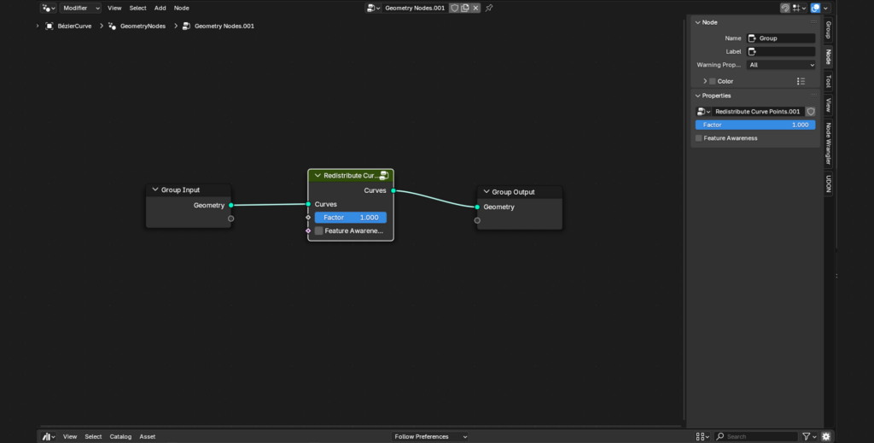Click the color presets list icon

pyautogui.click(x=801, y=81)
